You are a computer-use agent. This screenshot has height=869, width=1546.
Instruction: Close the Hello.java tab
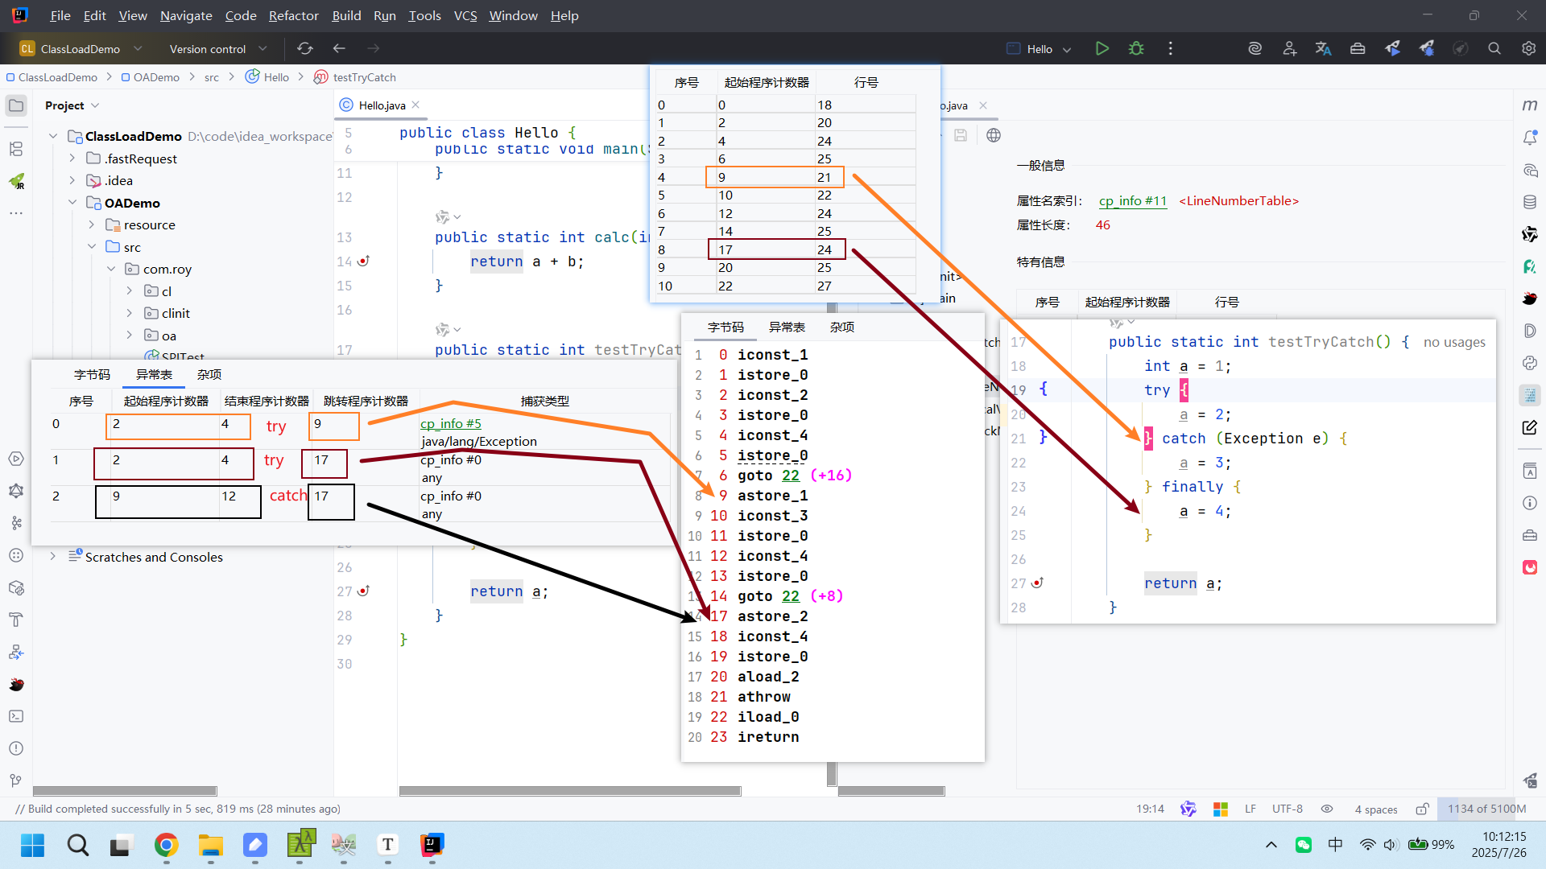(415, 105)
